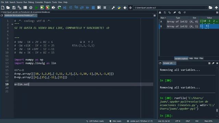Viewport: 219px width, 123px height.
Task: Click console vertical scrollbar handle
Action: pyautogui.click(x=217, y=110)
